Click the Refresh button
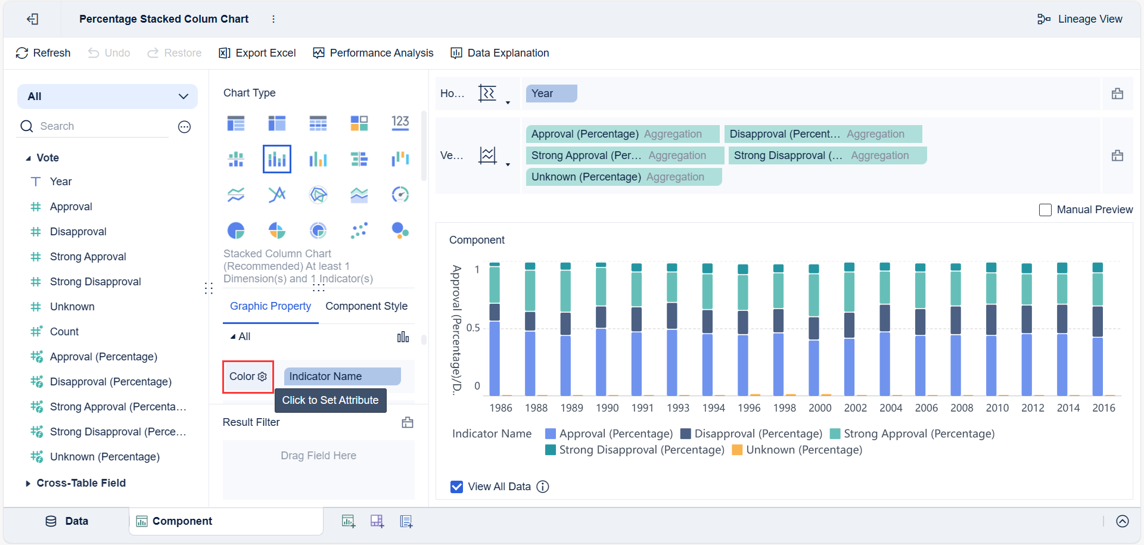This screenshot has width=1144, height=545. (43, 53)
